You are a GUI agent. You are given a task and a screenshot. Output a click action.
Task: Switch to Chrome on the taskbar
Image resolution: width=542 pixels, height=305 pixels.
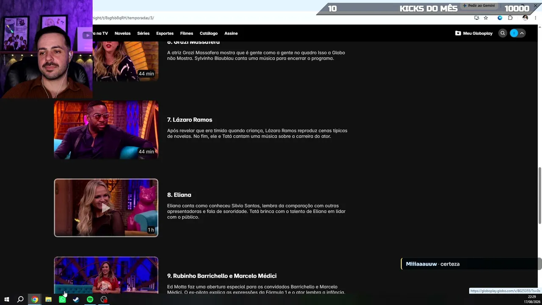(x=35, y=299)
